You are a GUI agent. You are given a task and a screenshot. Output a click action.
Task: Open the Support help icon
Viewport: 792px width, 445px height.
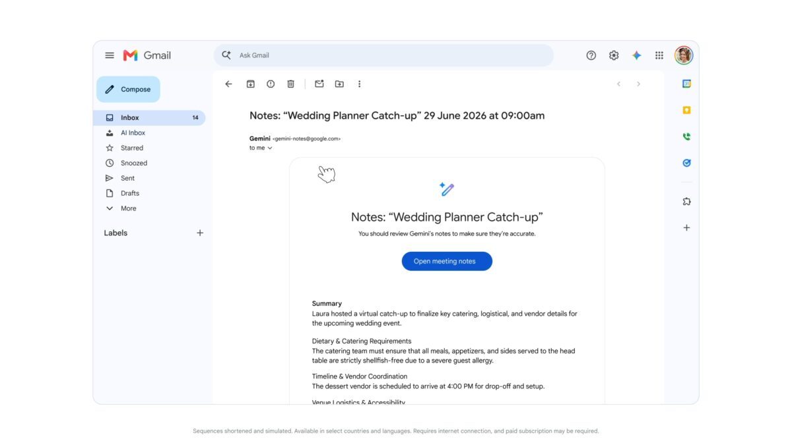[591, 55]
